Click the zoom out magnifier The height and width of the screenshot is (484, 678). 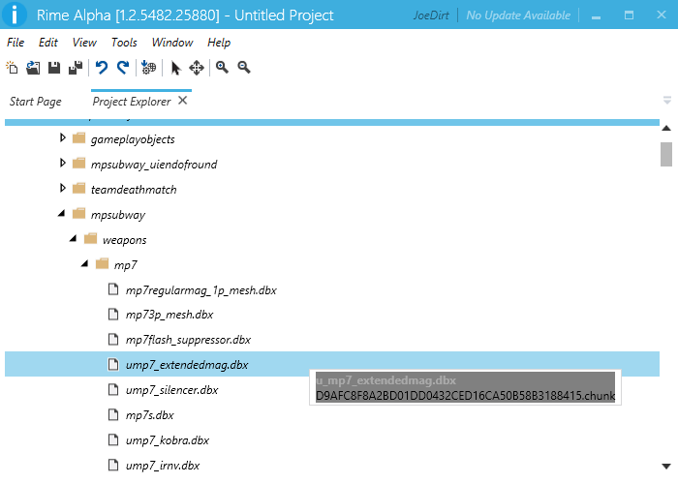pyautogui.click(x=244, y=67)
